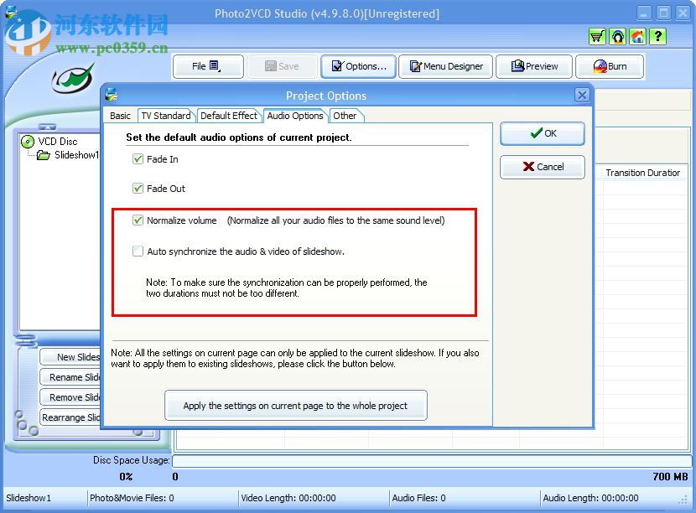Click the green leaf application logo
This screenshot has width=696, height=513.
(x=73, y=79)
